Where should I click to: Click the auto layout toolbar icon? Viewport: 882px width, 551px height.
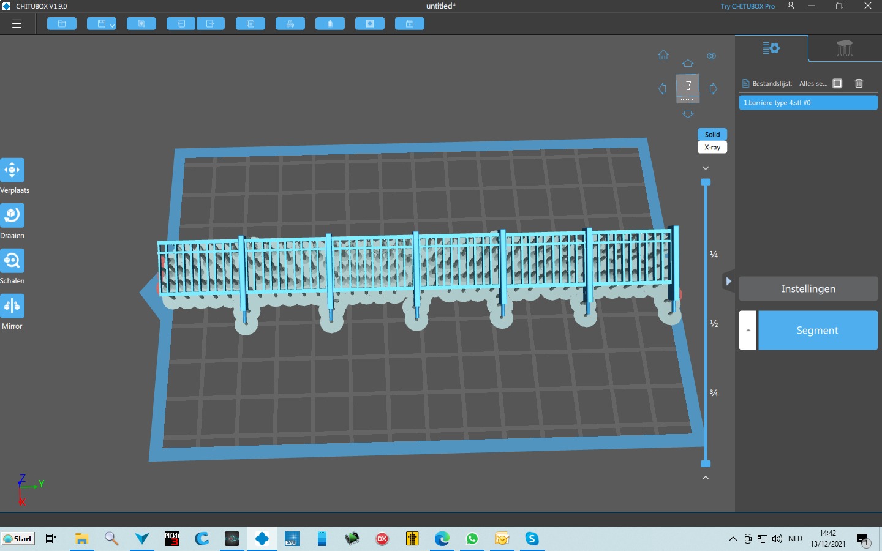(290, 24)
